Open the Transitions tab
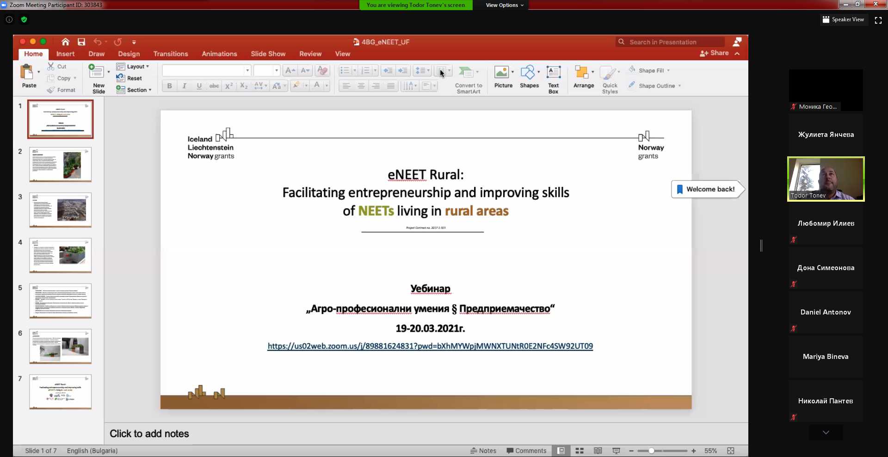 point(171,54)
